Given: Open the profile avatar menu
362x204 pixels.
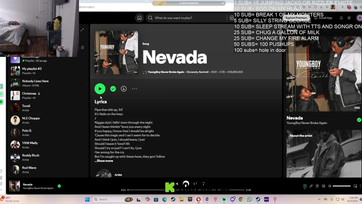Looking at the screenshot, I should (359, 18).
